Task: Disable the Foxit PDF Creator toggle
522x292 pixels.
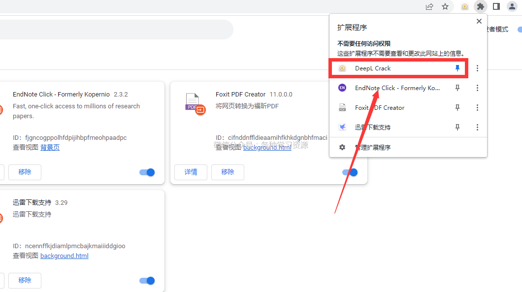Action: [x=350, y=172]
